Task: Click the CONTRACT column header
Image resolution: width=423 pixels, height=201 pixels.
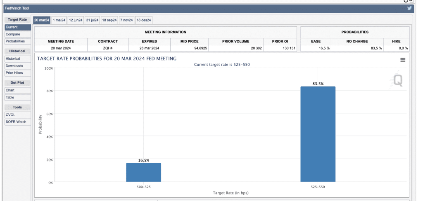Action: [108, 42]
